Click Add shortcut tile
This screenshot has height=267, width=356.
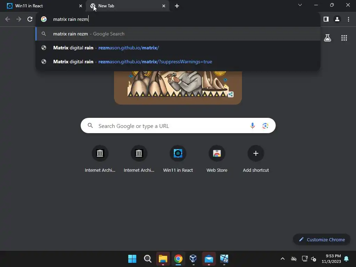[x=256, y=159]
